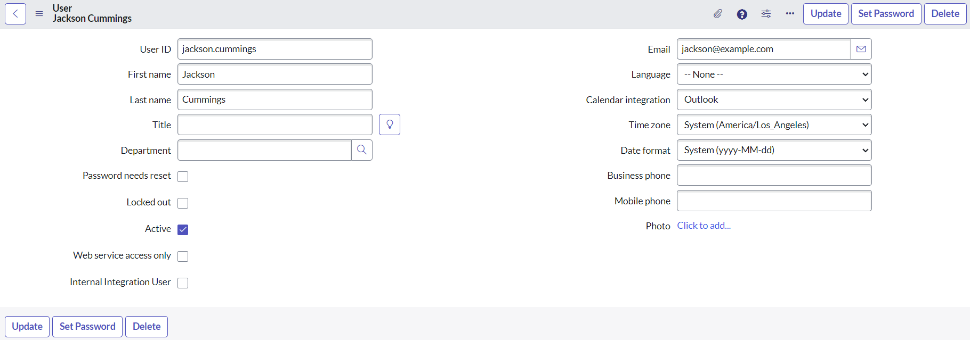Open the help question mark icon

(x=742, y=14)
